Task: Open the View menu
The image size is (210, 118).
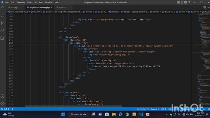Action: 29,2
